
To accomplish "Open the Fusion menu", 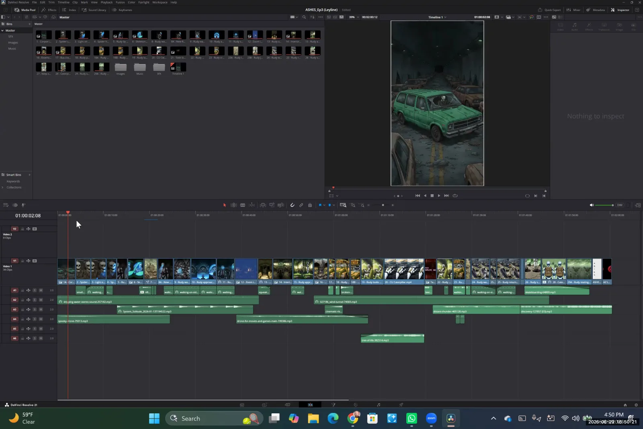I will click(x=120, y=2).
